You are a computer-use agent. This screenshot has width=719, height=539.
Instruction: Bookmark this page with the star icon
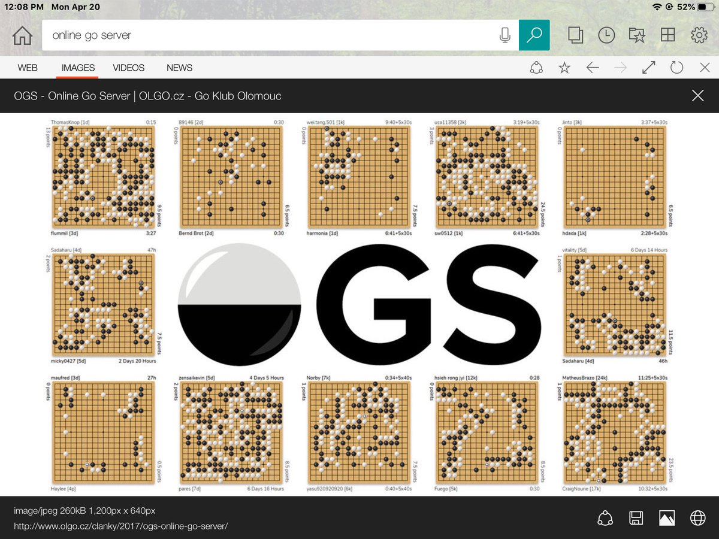click(564, 68)
